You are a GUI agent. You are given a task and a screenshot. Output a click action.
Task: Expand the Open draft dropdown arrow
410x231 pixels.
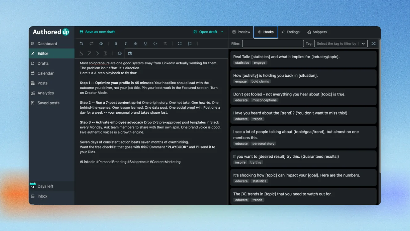[222, 32]
